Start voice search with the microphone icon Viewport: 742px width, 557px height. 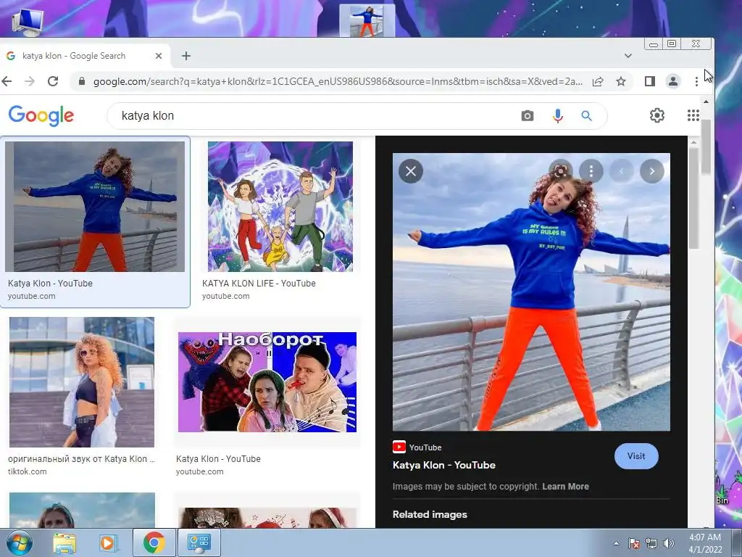[x=558, y=115]
